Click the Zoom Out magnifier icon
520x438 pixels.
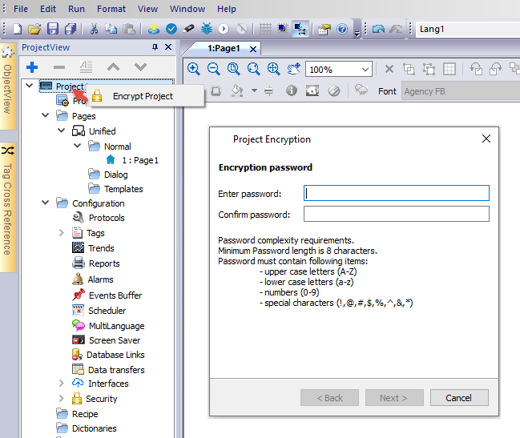[x=214, y=69]
